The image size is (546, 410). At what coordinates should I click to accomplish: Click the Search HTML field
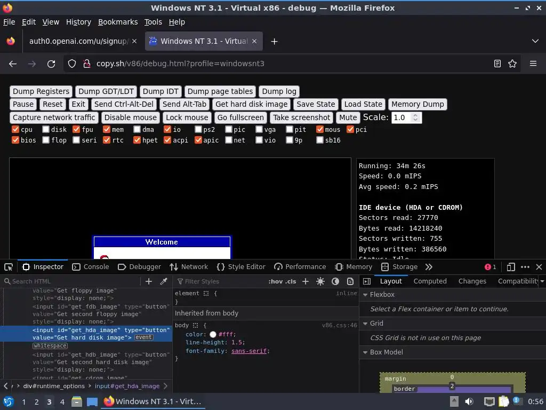click(71, 281)
